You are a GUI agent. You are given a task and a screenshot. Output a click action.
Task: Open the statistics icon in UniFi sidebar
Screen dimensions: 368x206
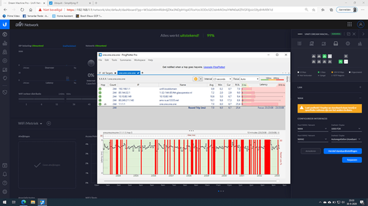click(5, 43)
